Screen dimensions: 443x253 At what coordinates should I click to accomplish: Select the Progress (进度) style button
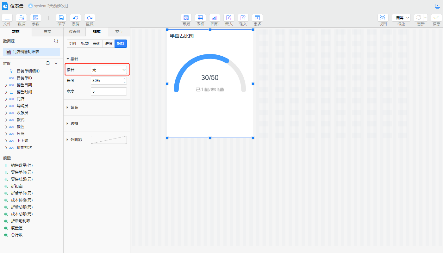109,44
